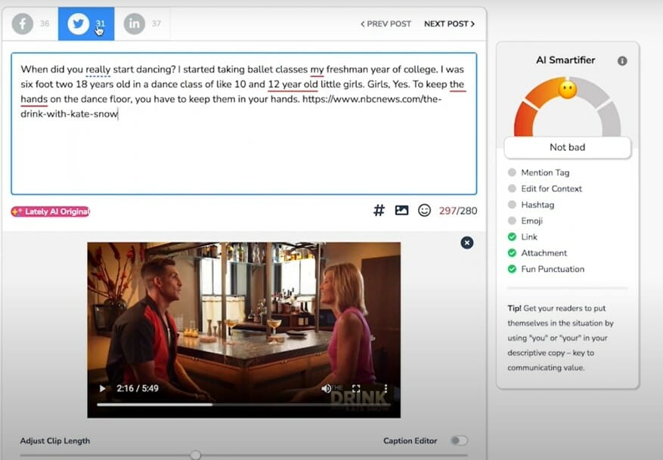The image size is (663, 460).
Task: Click the Adjust Clip Length slider handle
Action: coord(195,455)
